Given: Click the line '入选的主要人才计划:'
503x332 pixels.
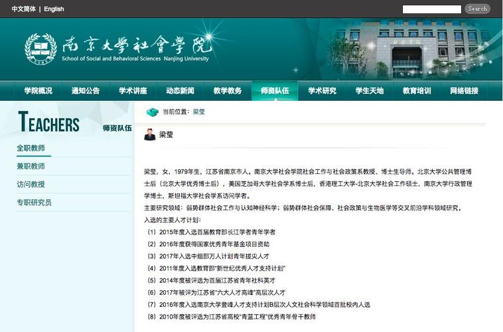Looking at the screenshot, I should pos(173,220).
